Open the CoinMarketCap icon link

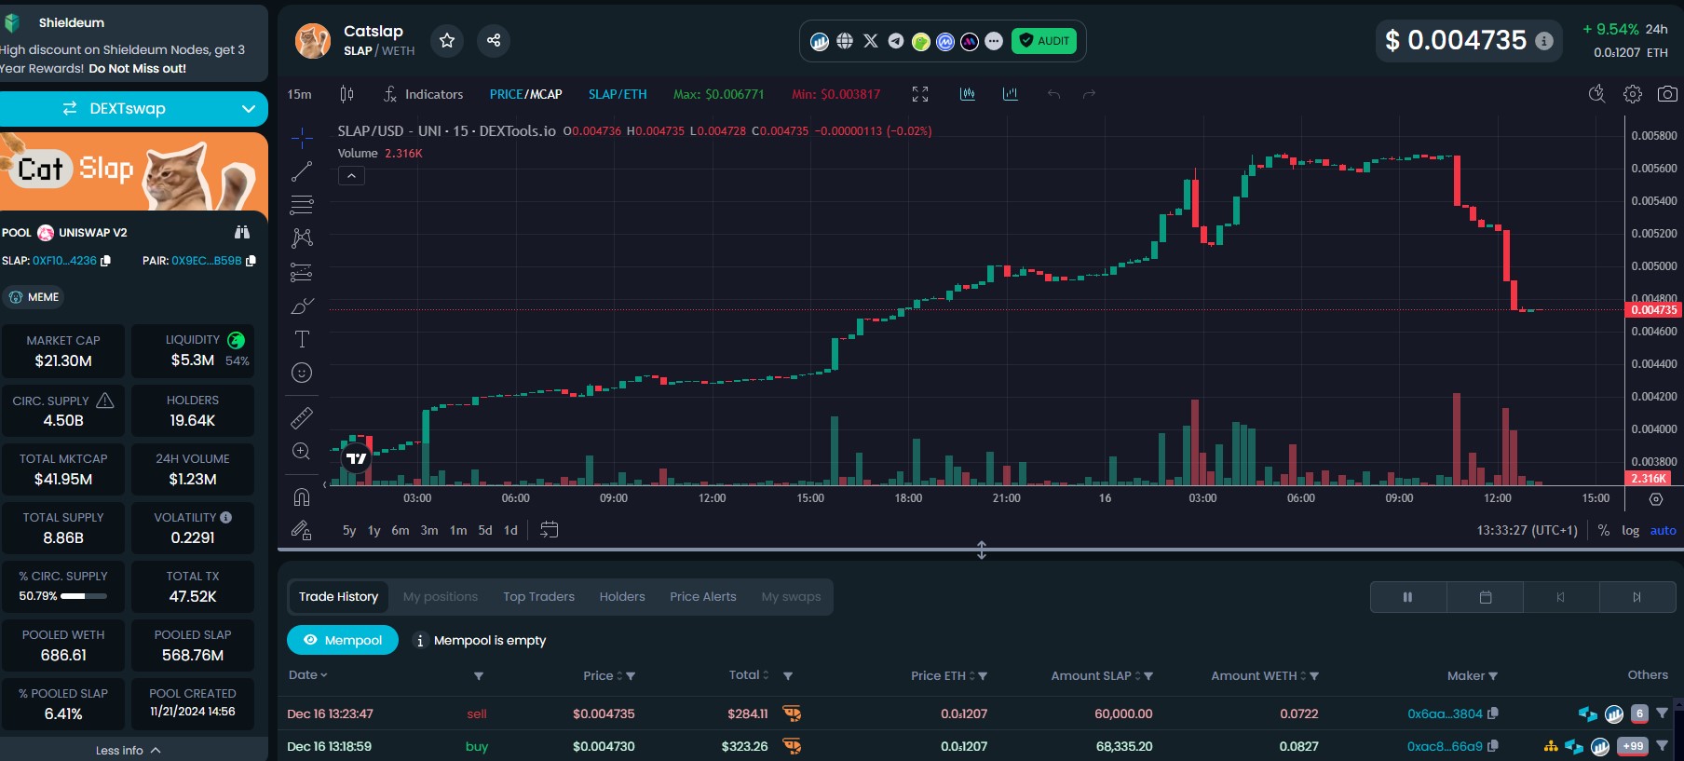945,41
